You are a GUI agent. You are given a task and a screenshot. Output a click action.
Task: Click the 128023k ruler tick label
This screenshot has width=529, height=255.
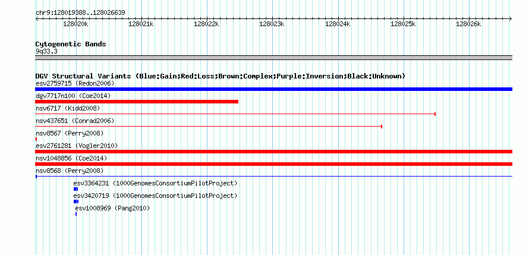272,24
